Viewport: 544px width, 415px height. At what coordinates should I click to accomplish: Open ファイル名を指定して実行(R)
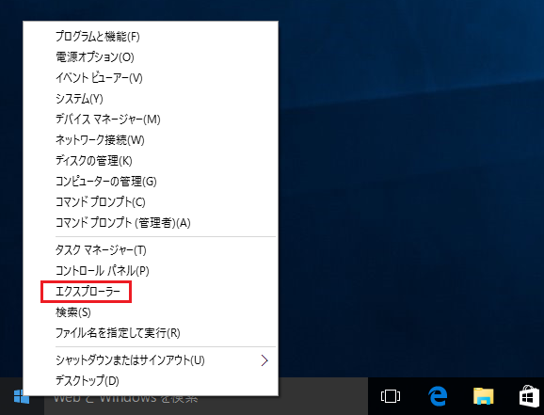(x=151, y=333)
